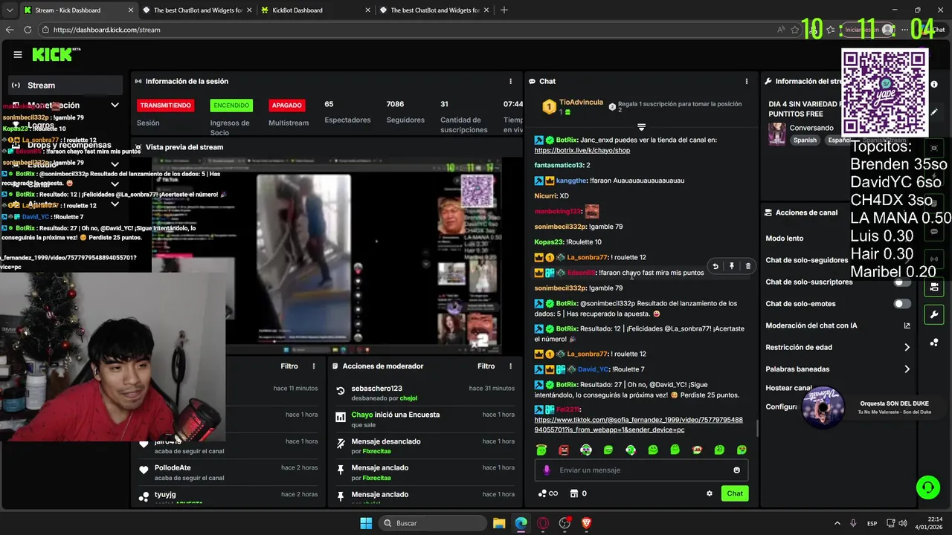Screen dimensions: 952x535
Task: Click the TRANSMITIENDO session status badge
Action: click(165, 106)
